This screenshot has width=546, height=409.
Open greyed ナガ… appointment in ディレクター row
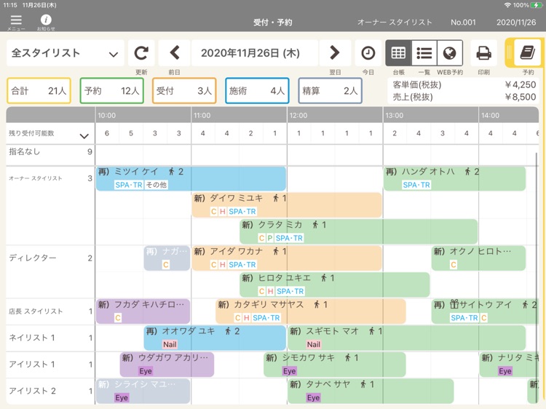point(167,258)
